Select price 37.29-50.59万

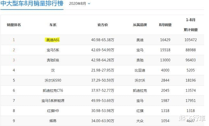[x=103, y=80]
